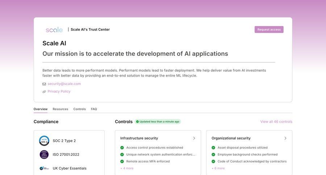Show '+ 6 more' organizational controls
The width and height of the screenshot is (326, 175).
pos(218,168)
